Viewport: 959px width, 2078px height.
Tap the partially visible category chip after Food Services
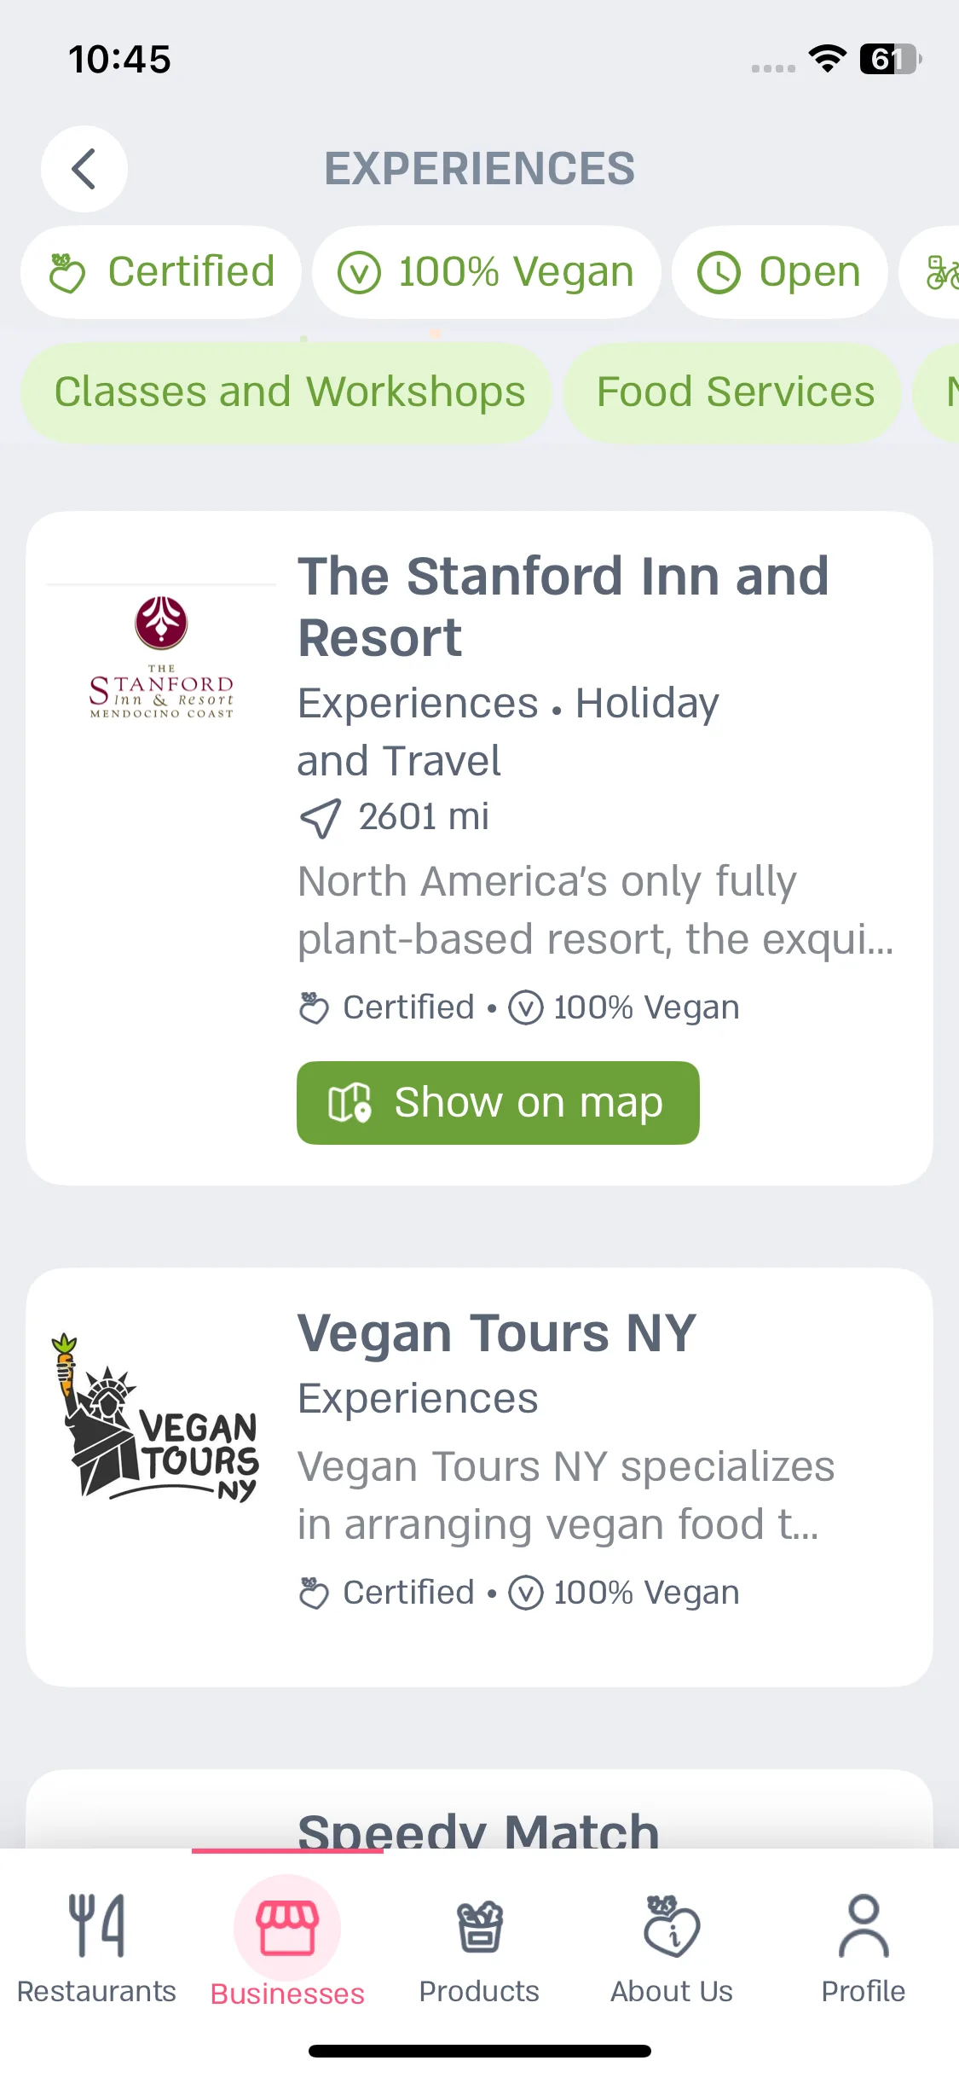click(x=936, y=392)
